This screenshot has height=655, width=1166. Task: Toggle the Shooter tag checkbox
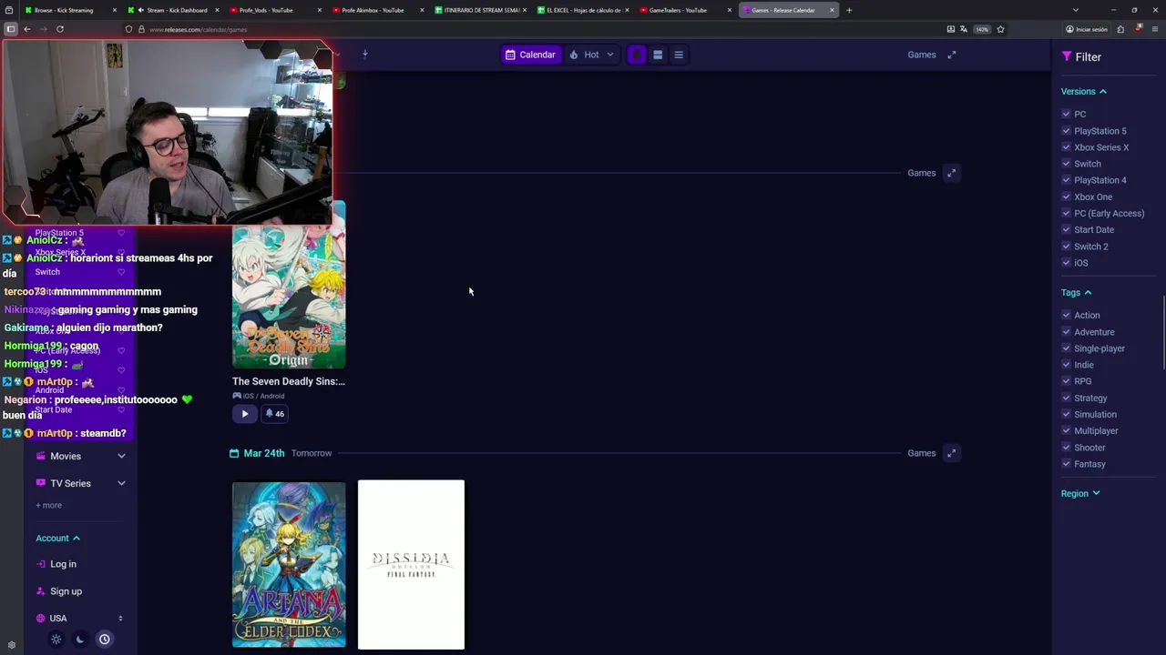1066,447
